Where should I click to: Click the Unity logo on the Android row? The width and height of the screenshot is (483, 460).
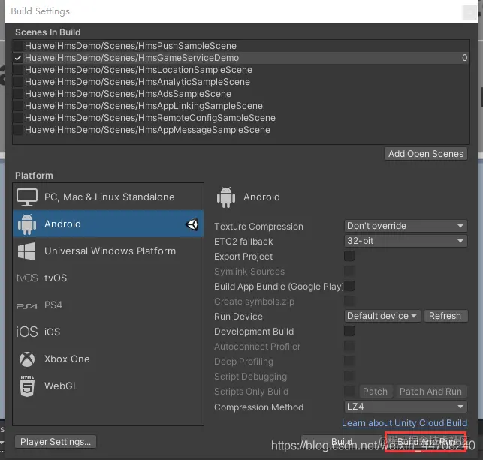(x=192, y=224)
